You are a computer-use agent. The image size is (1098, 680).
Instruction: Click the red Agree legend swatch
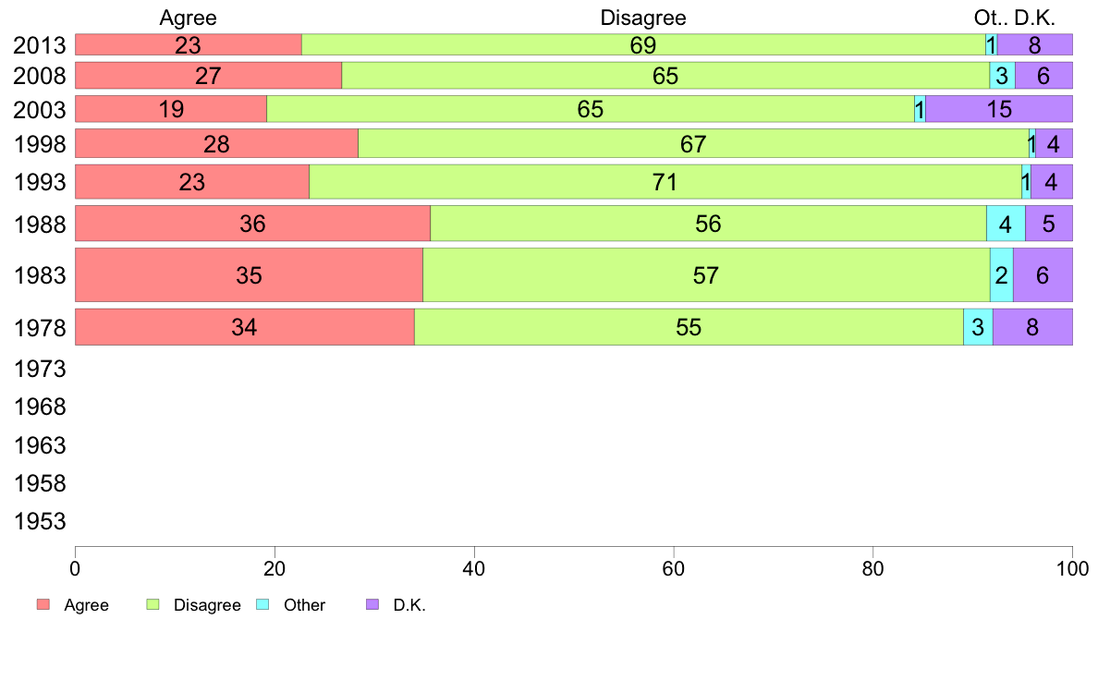click(43, 605)
